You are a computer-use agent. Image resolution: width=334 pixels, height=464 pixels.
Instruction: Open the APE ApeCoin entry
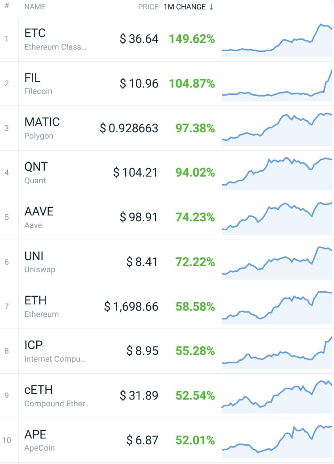point(39,441)
